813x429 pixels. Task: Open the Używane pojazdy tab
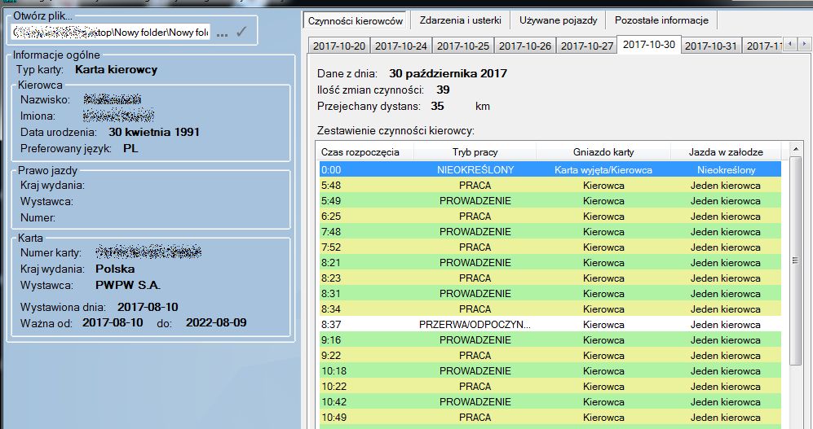coord(558,20)
